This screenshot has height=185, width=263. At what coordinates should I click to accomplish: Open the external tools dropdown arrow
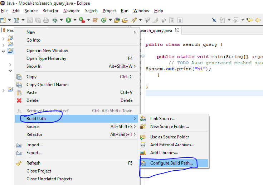coord(88,20)
